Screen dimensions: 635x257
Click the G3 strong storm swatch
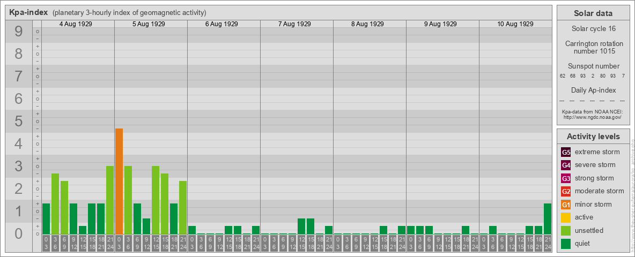pos(566,178)
